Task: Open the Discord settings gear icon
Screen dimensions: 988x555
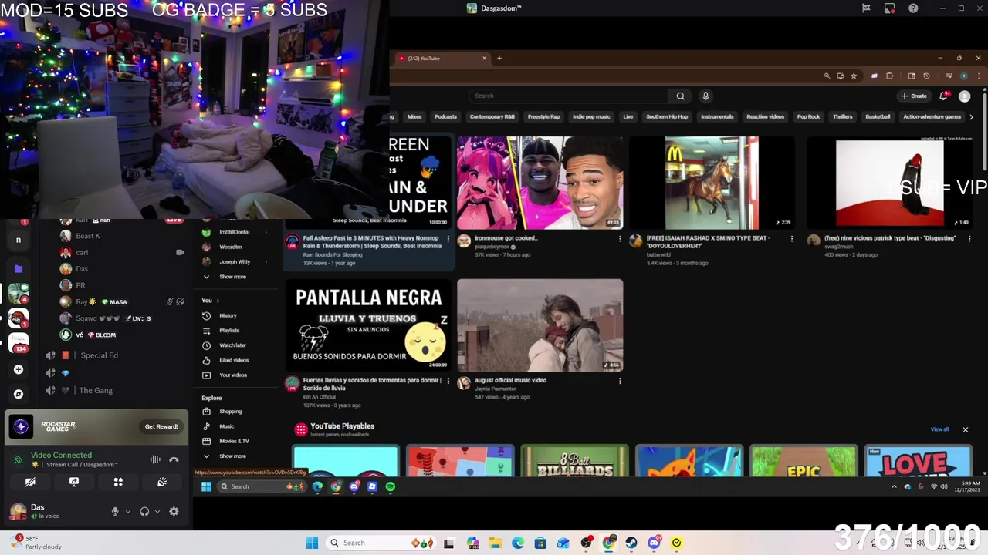Action: tap(174, 511)
